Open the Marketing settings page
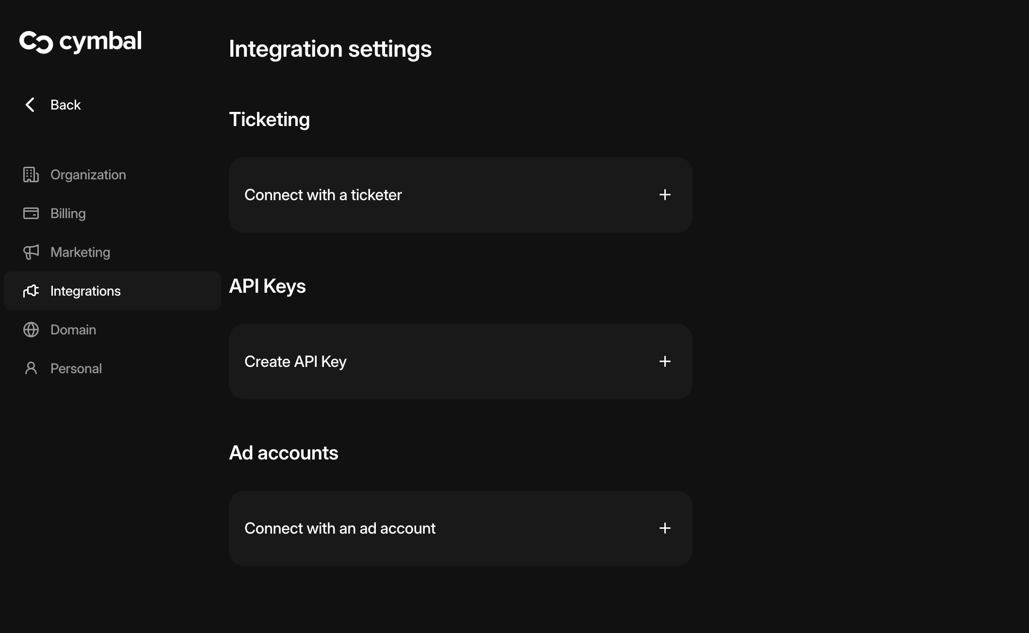Viewport: 1029px width, 633px height. coord(80,252)
